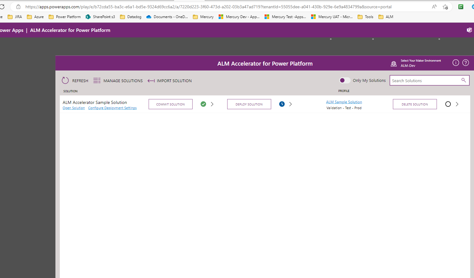Expand commit history with the chevron after the checkmark

(x=212, y=104)
